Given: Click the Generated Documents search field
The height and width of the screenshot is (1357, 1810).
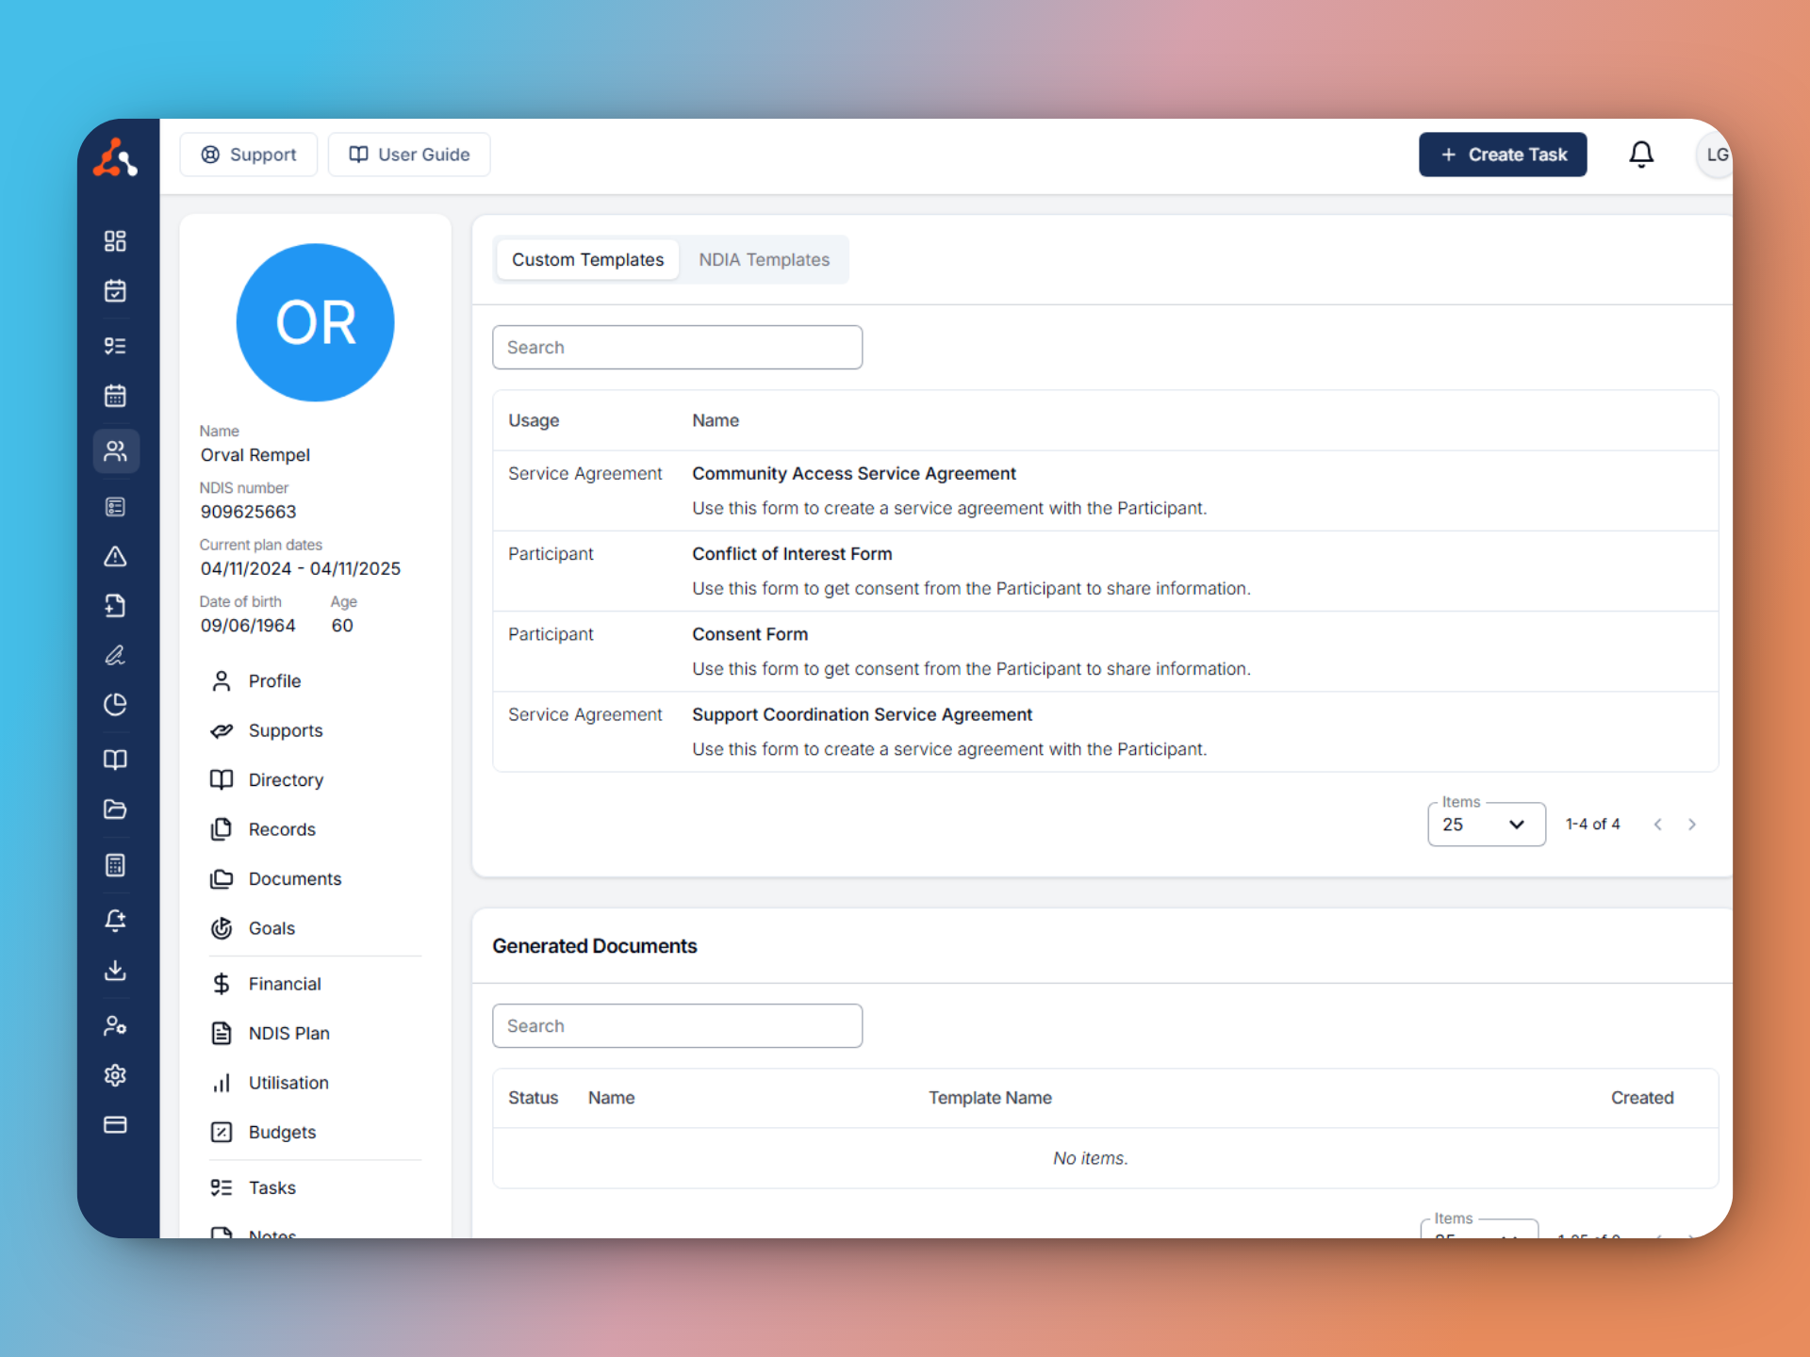Looking at the screenshot, I should coord(677,1026).
